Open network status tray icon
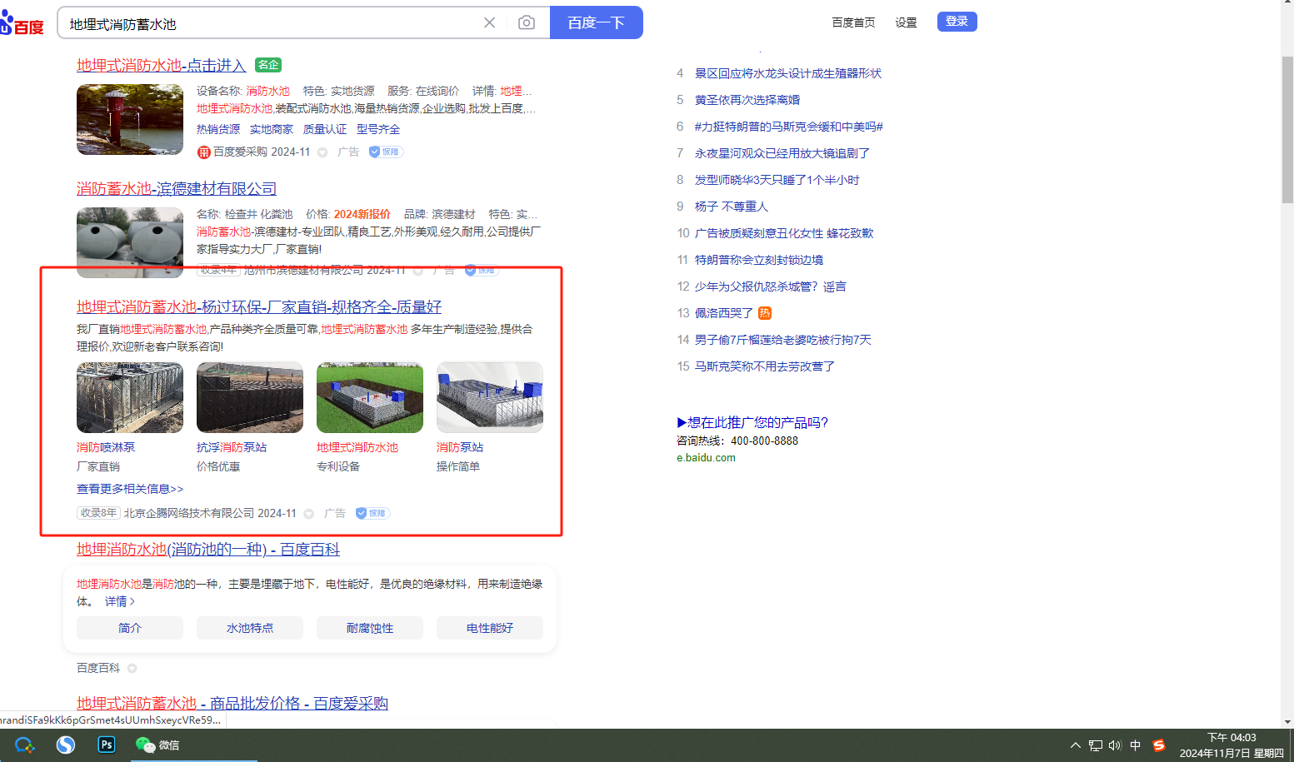This screenshot has height=762, width=1294. [1095, 745]
